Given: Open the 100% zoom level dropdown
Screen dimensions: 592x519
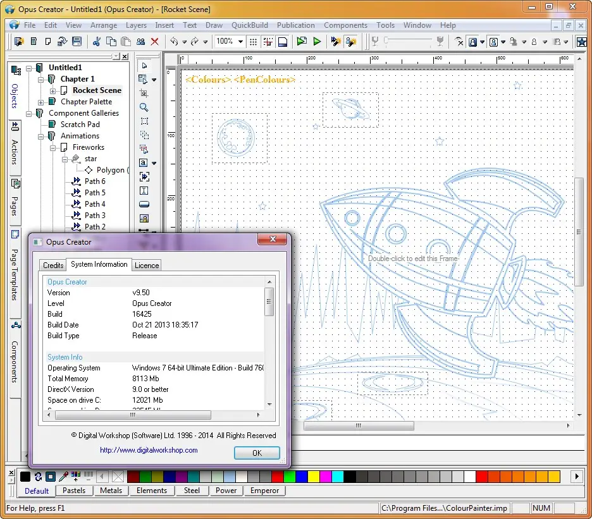Looking at the screenshot, I should point(240,42).
